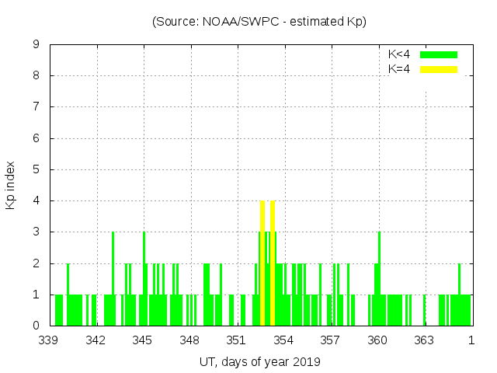The width and height of the screenshot is (497, 373).
Task: Click the x-axis tick label 354
Action: 283,340
